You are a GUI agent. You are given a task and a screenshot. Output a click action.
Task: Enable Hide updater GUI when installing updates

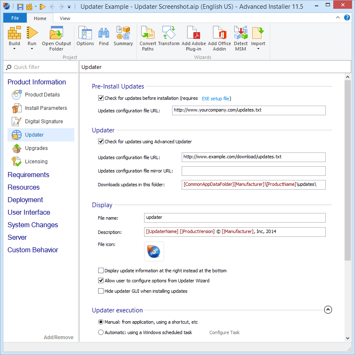101,291
